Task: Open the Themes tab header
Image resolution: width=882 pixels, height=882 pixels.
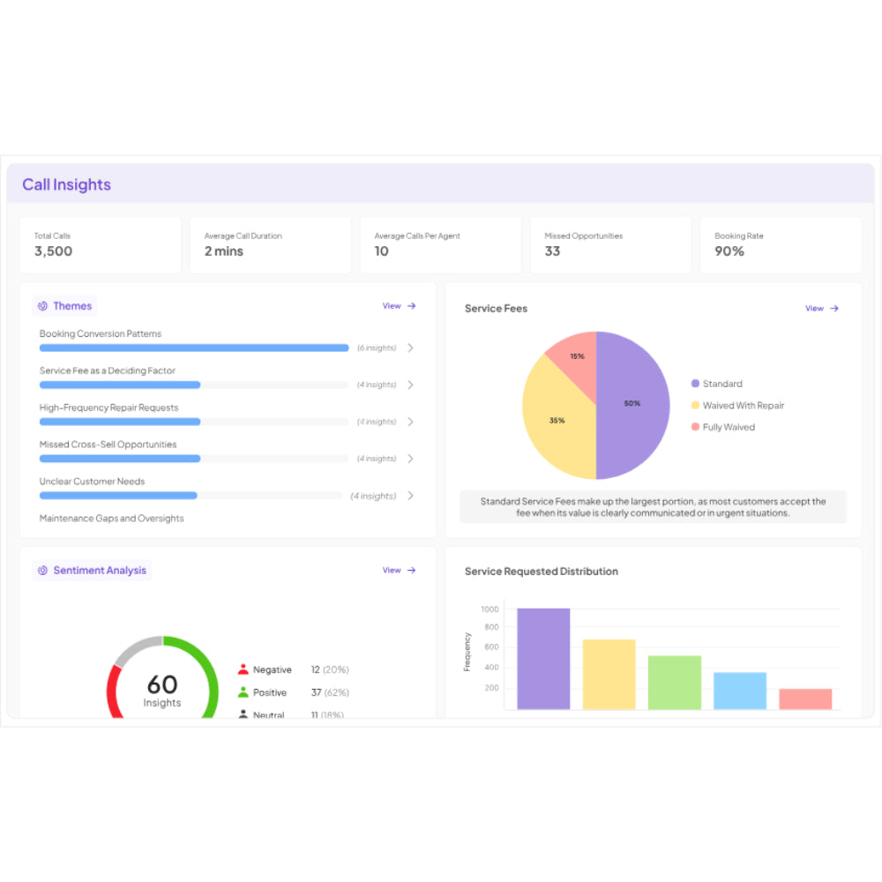Action: click(64, 305)
